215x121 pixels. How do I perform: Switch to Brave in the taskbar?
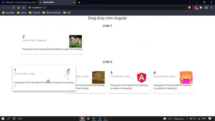pyautogui.click(x=82, y=119)
